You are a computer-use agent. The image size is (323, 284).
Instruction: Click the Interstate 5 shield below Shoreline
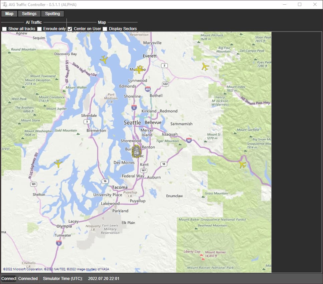click(134, 108)
